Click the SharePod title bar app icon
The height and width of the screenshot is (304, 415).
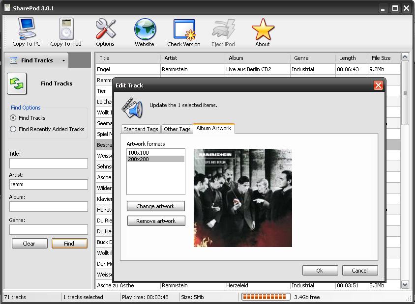[7, 8]
